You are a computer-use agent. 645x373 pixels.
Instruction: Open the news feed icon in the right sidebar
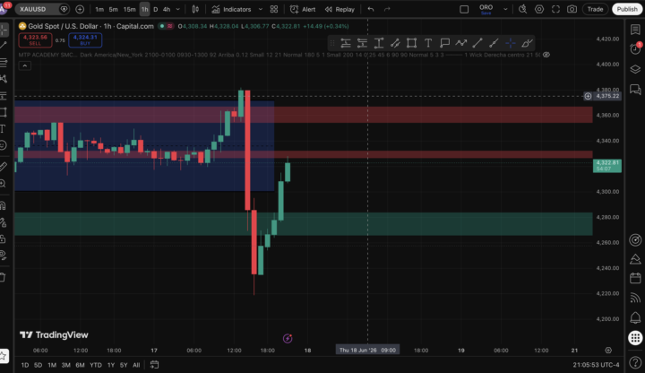tap(635, 298)
